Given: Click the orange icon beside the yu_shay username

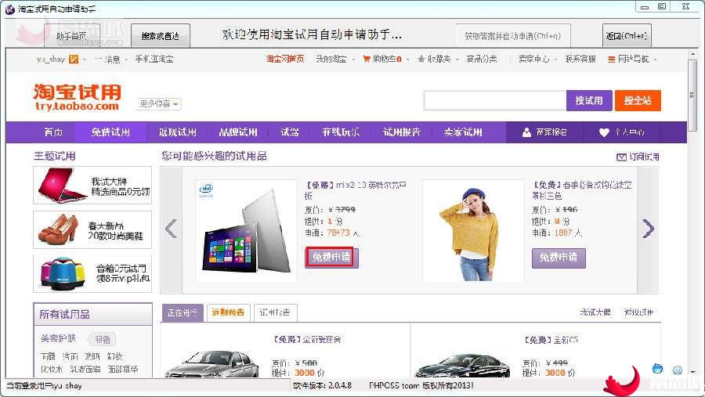Looking at the screenshot, I should (74, 59).
